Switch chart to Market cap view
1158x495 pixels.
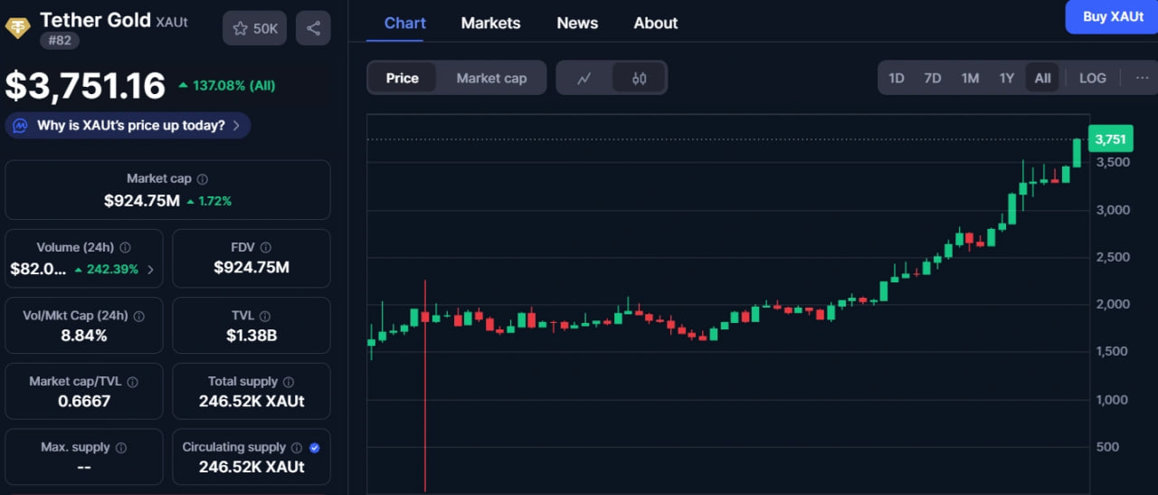[x=491, y=78]
